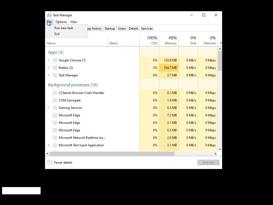Viewport: 273px width, 205px height.
Task: Expand Microsoft Text Input Application row
Action: click(x=49, y=145)
